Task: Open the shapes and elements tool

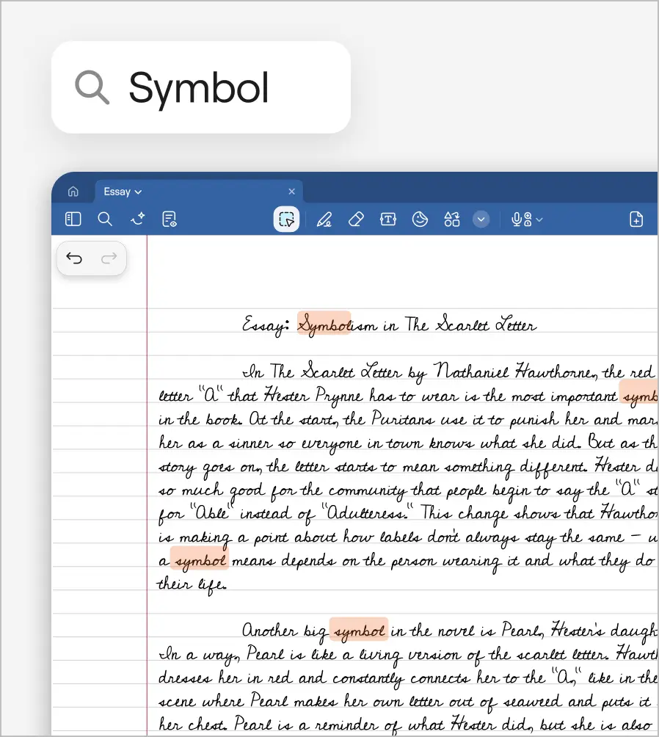Action: [x=452, y=219]
